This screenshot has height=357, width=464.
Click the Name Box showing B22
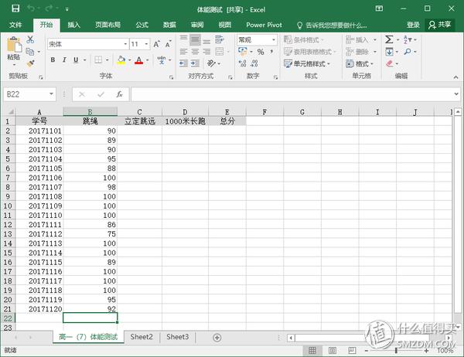26,94
